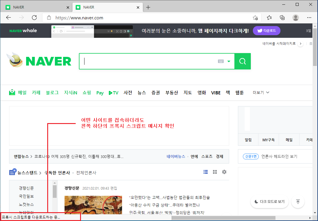This screenshot has width=318, height=221.
Task: Open Pay in the service menu
Action: point(100,93)
